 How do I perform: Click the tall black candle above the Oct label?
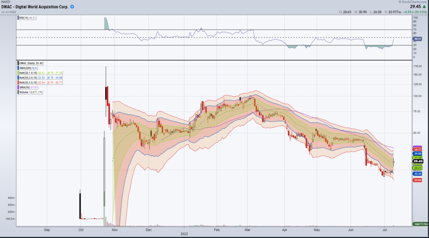pyautogui.click(x=80, y=204)
